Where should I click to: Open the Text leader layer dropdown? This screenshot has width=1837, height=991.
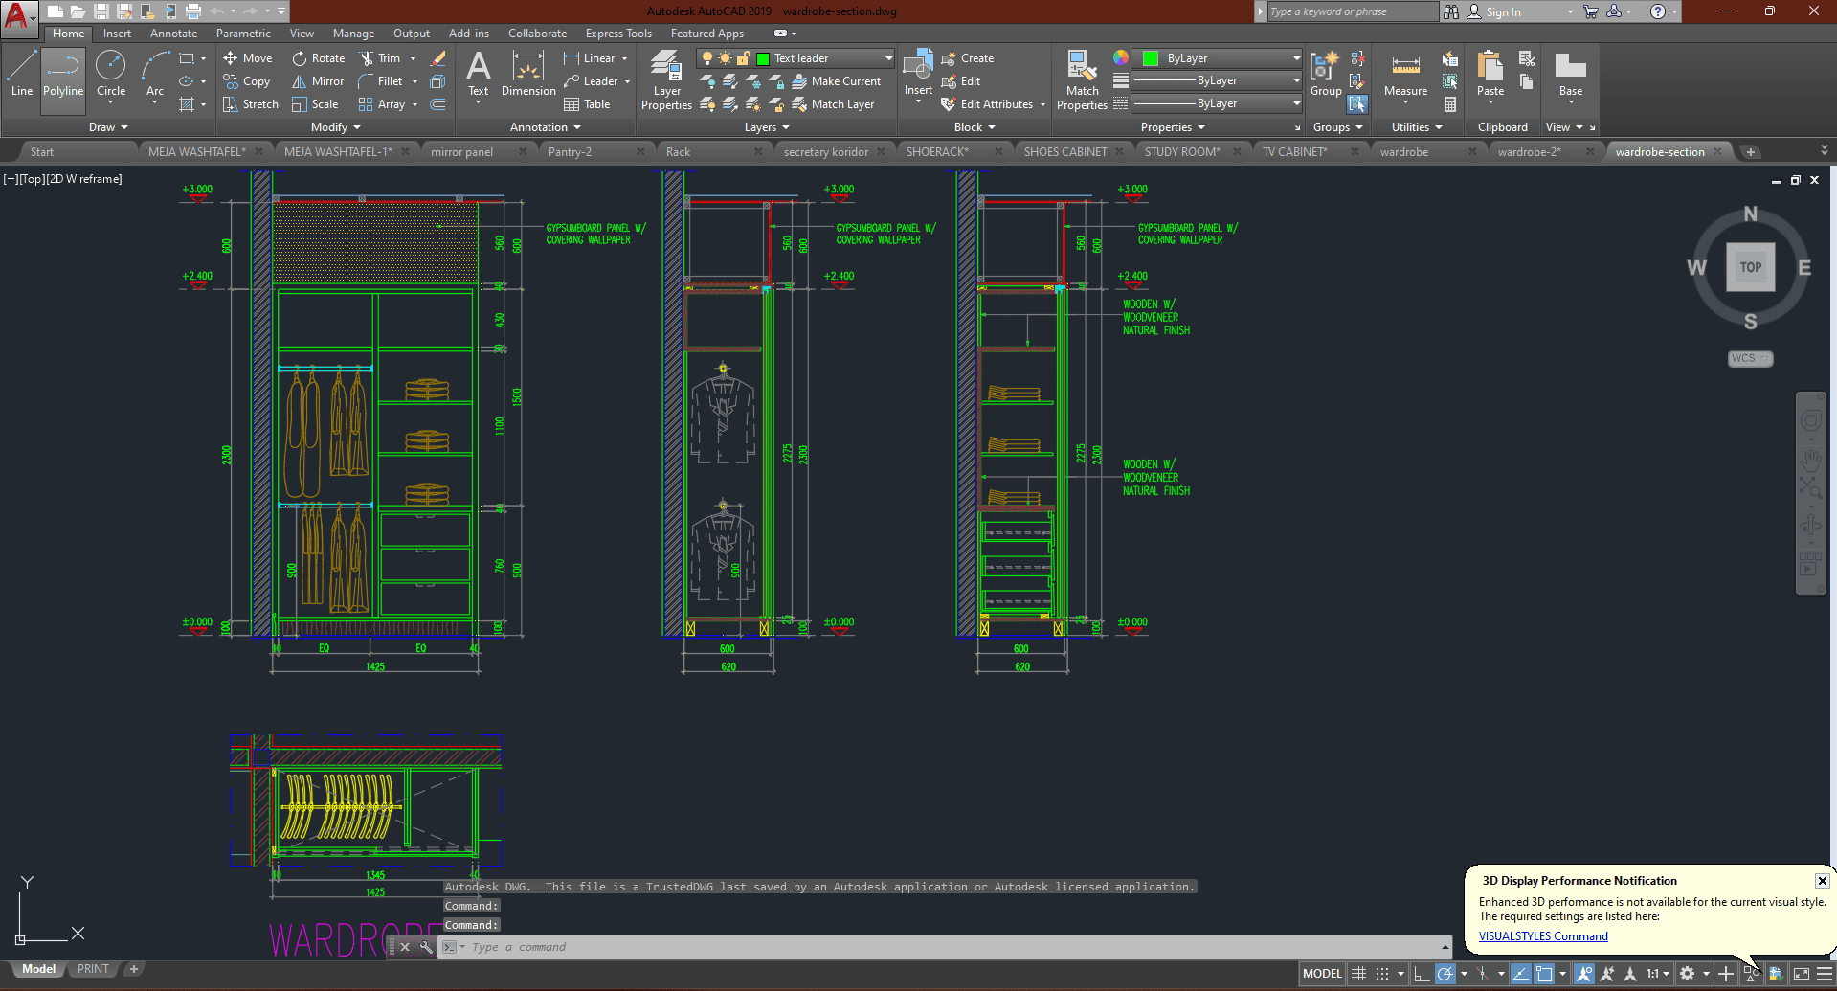pos(888,58)
